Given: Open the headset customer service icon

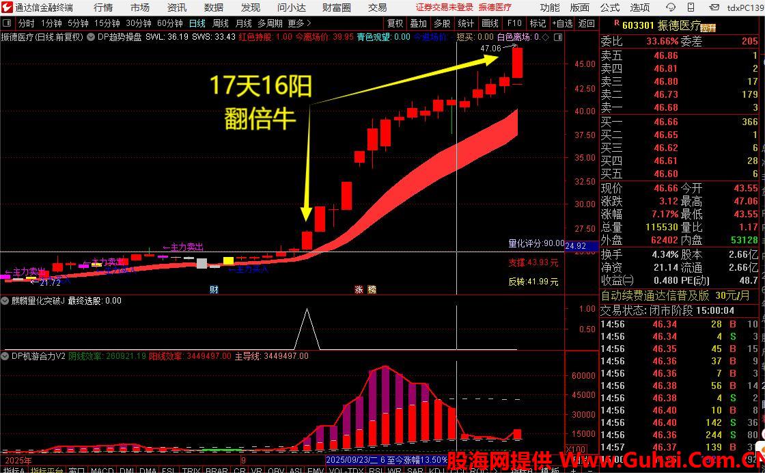Looking at the screenshot, I should click(x=671, y=8).
